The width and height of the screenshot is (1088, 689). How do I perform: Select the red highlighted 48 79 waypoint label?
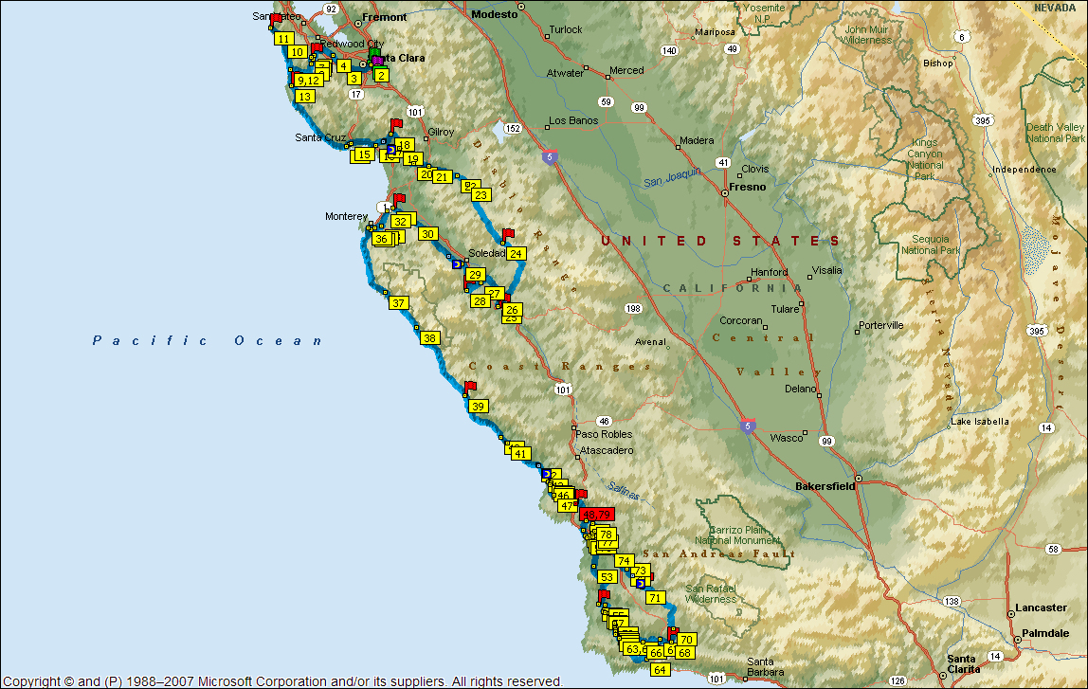coord(597,515)
